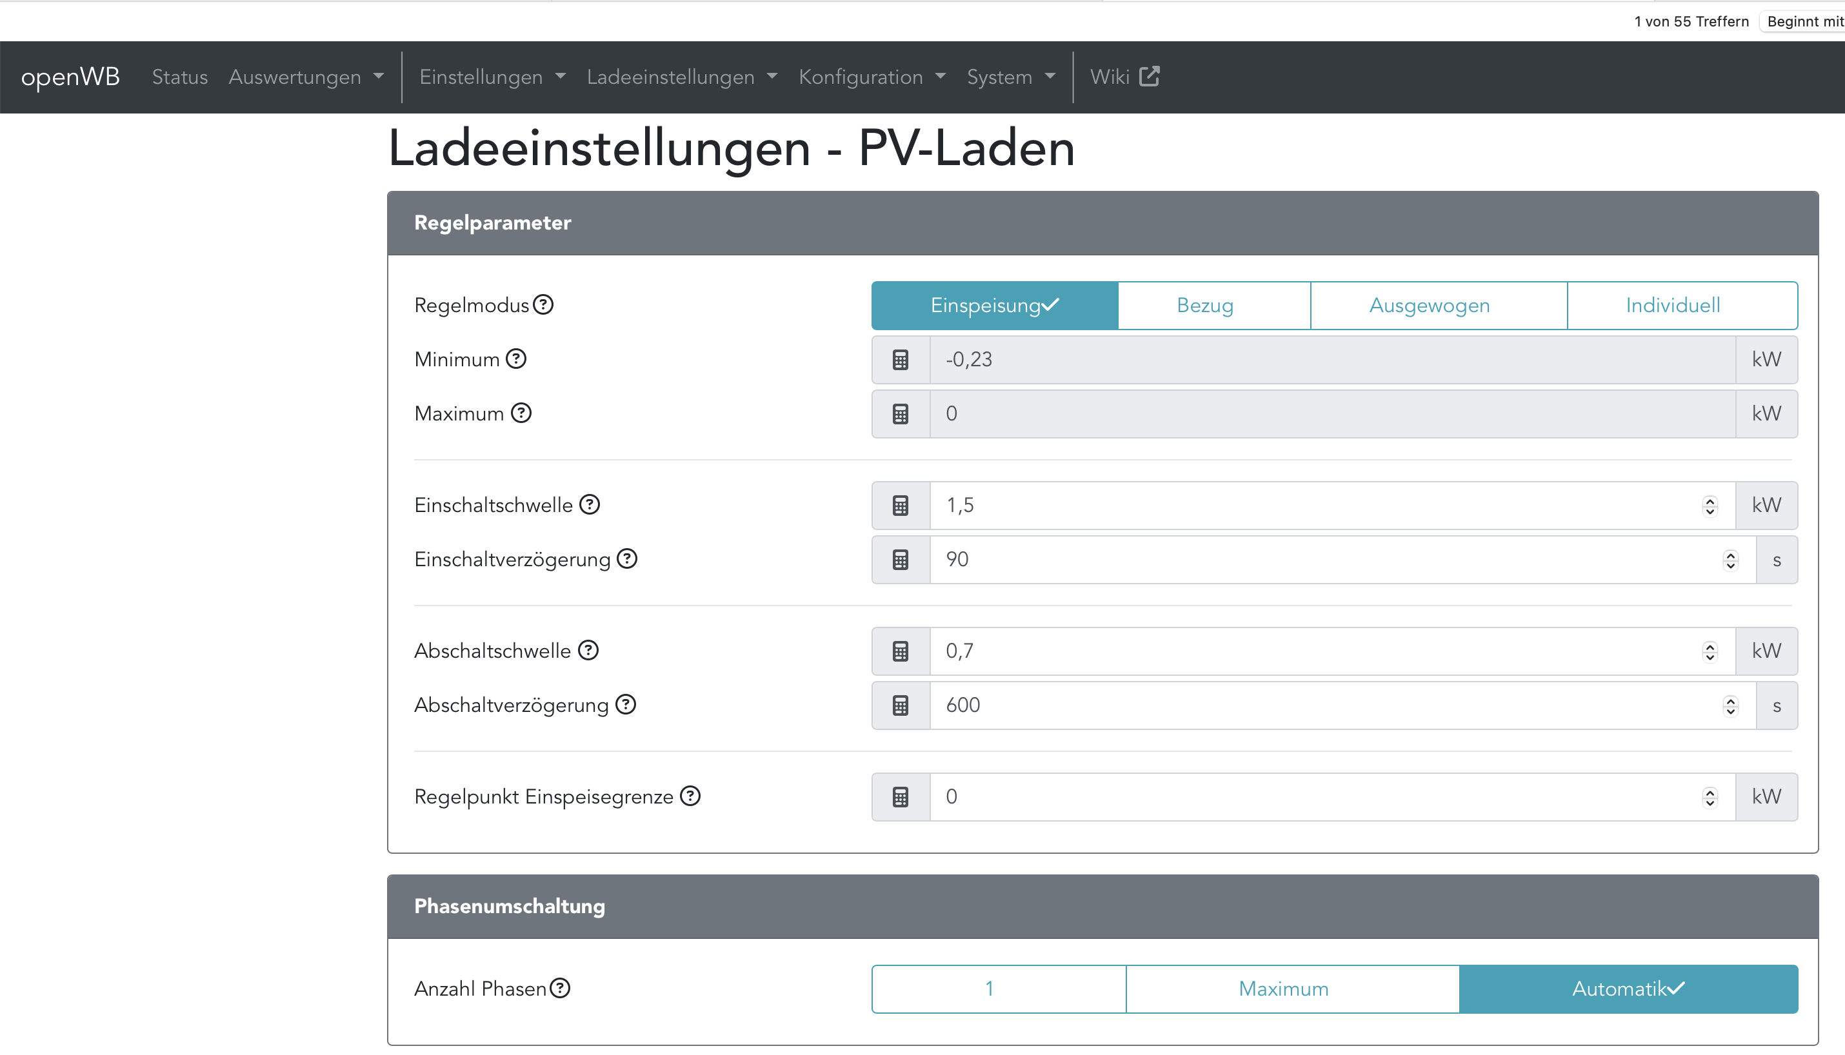Open the Ladeeinstellungen dropdown menu
The image size is (1845, 1055).
pyautogui.click(x=681, y=77)
